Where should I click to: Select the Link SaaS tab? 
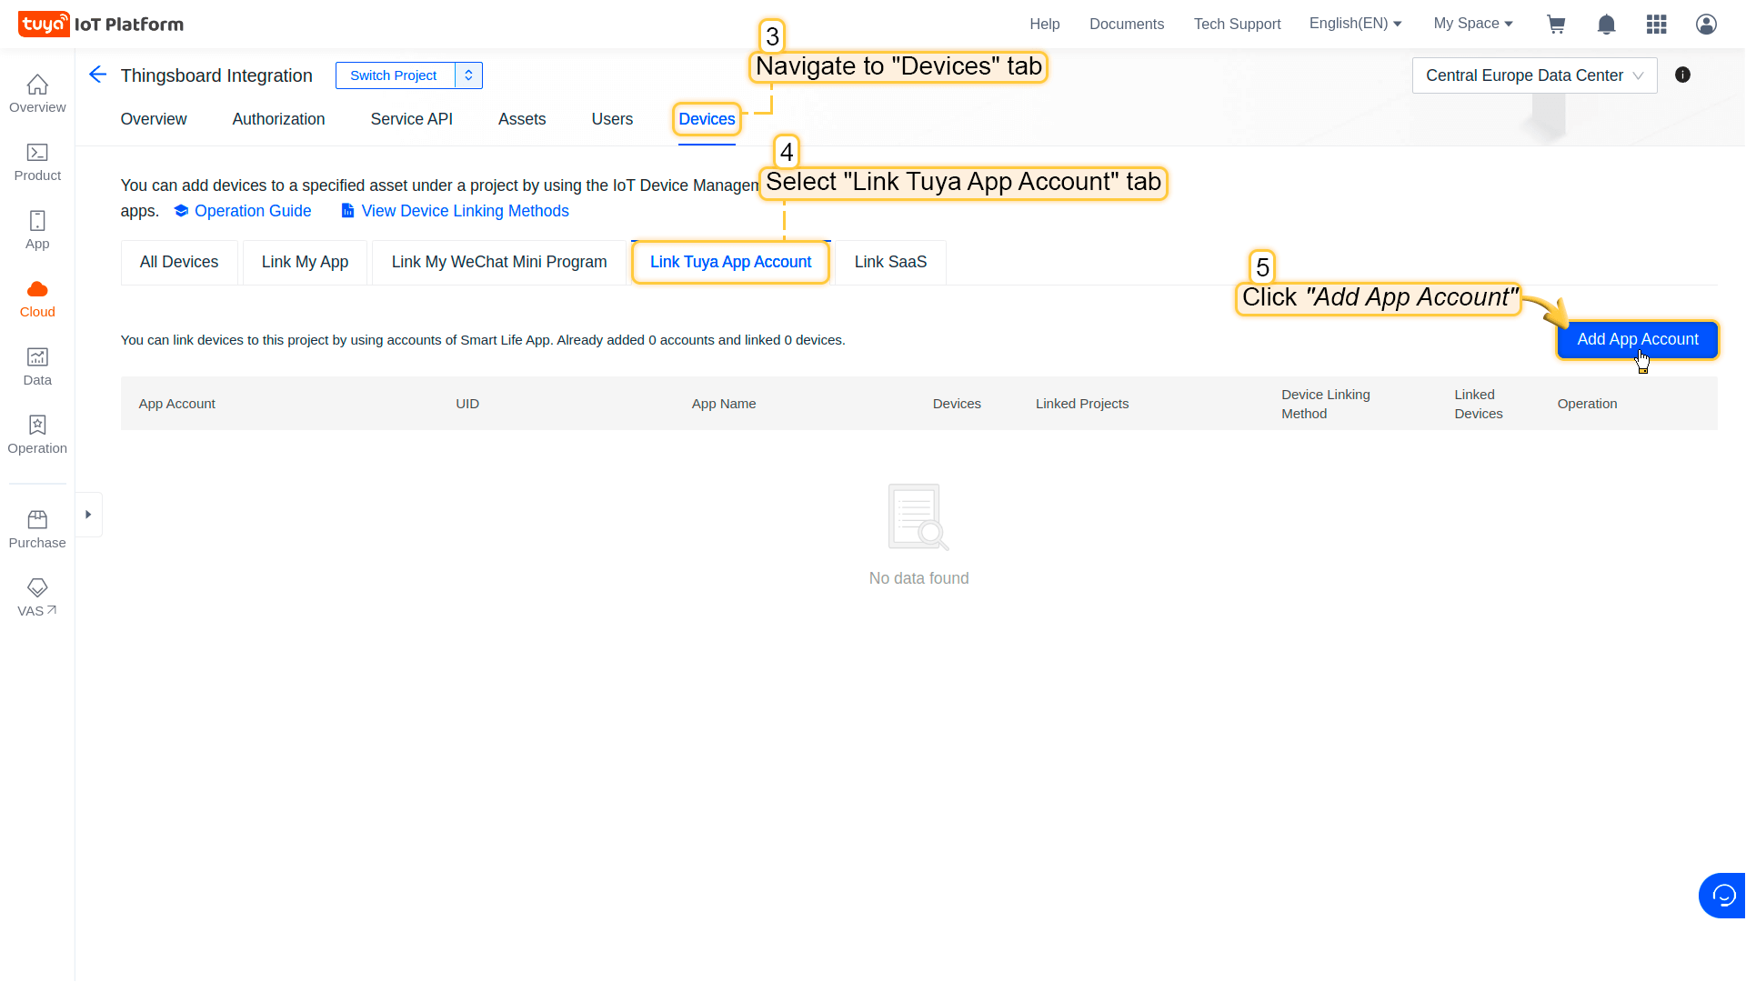coord(890,262)
